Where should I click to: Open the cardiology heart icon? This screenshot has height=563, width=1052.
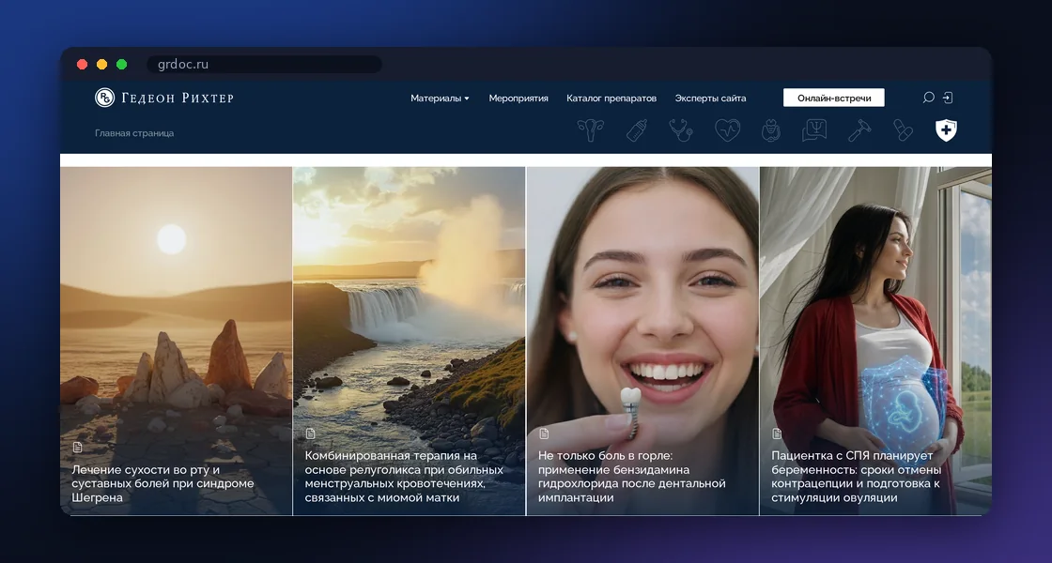tap(727, 130)
